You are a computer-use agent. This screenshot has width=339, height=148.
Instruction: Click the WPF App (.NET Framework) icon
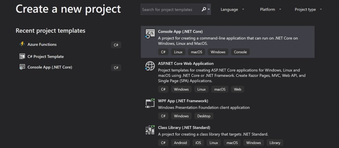pyautogui.click(x=150, y=103)
